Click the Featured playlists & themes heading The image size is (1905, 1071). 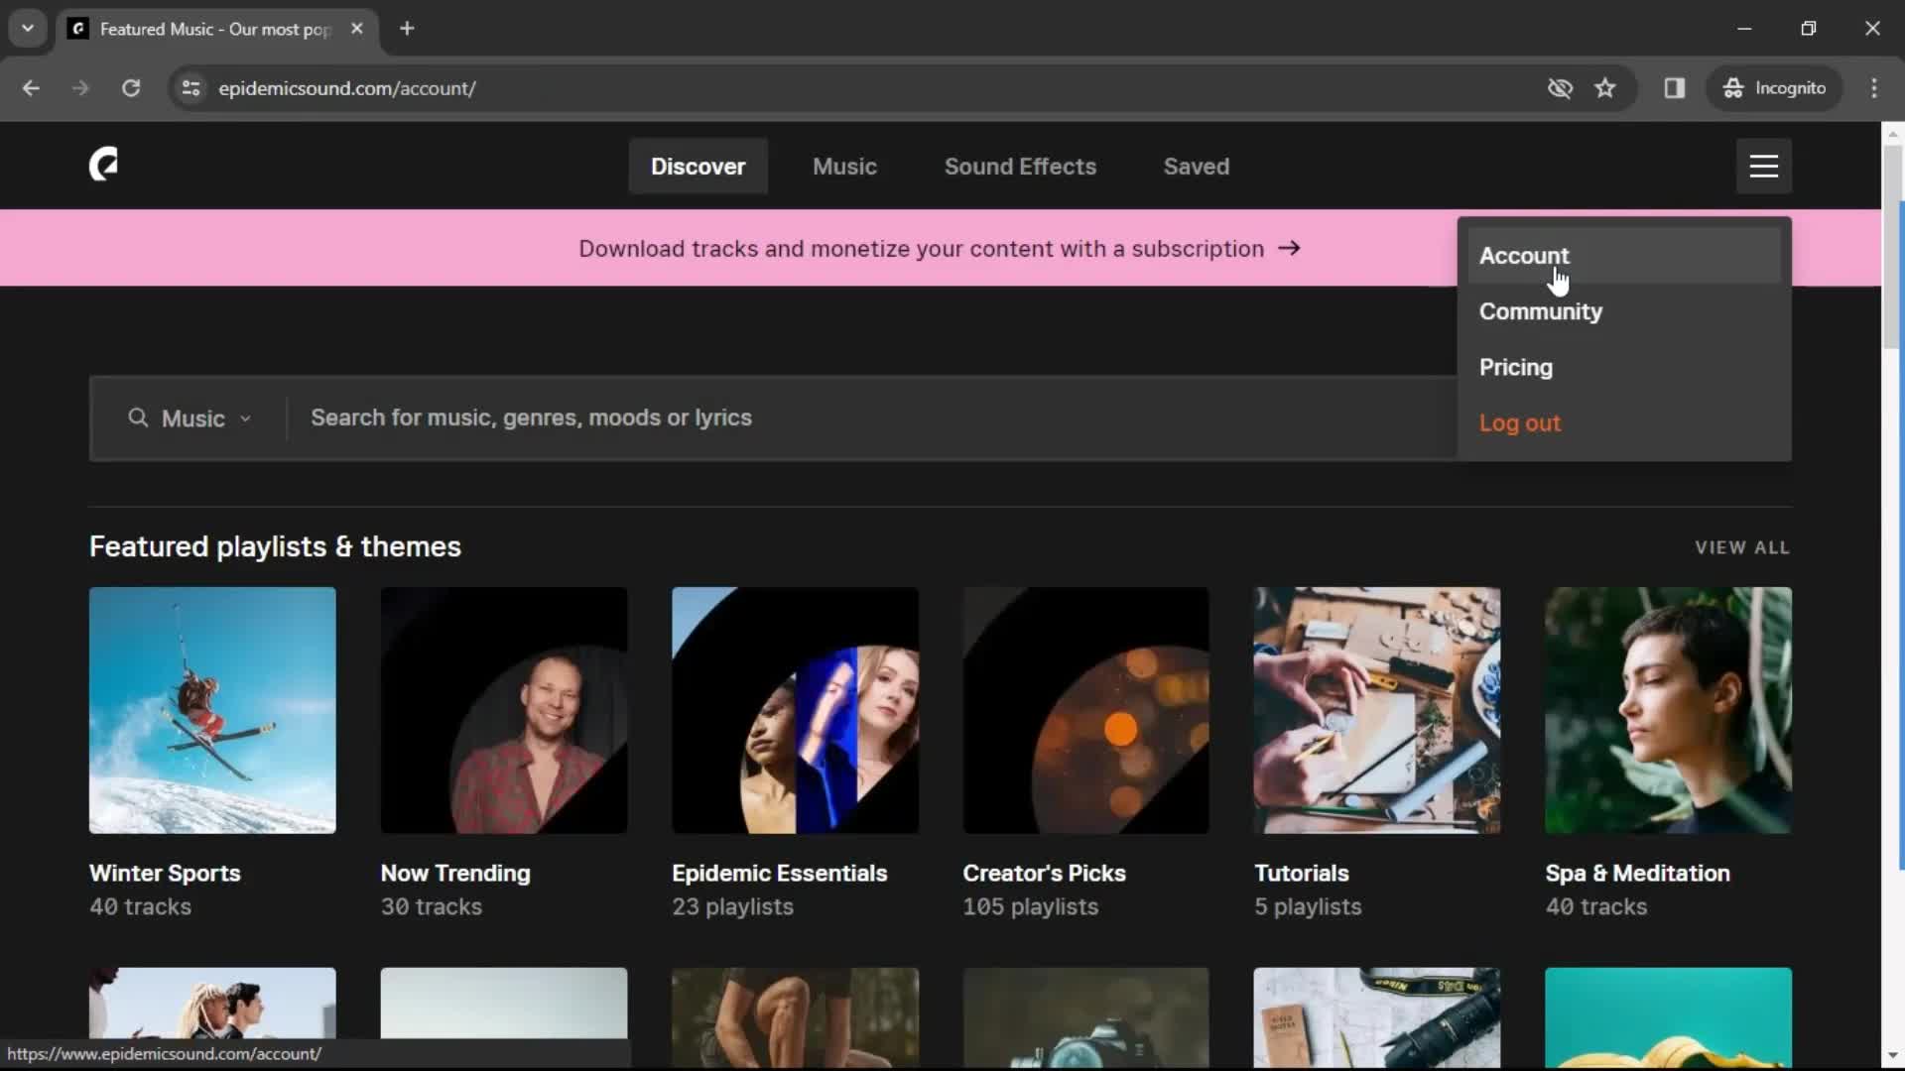click(275, 546)
